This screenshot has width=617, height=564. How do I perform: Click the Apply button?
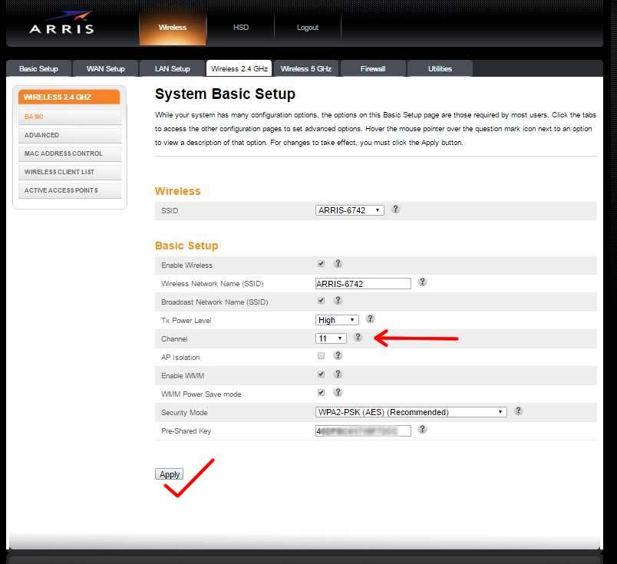pyautogui.click(x=169, y=474)
